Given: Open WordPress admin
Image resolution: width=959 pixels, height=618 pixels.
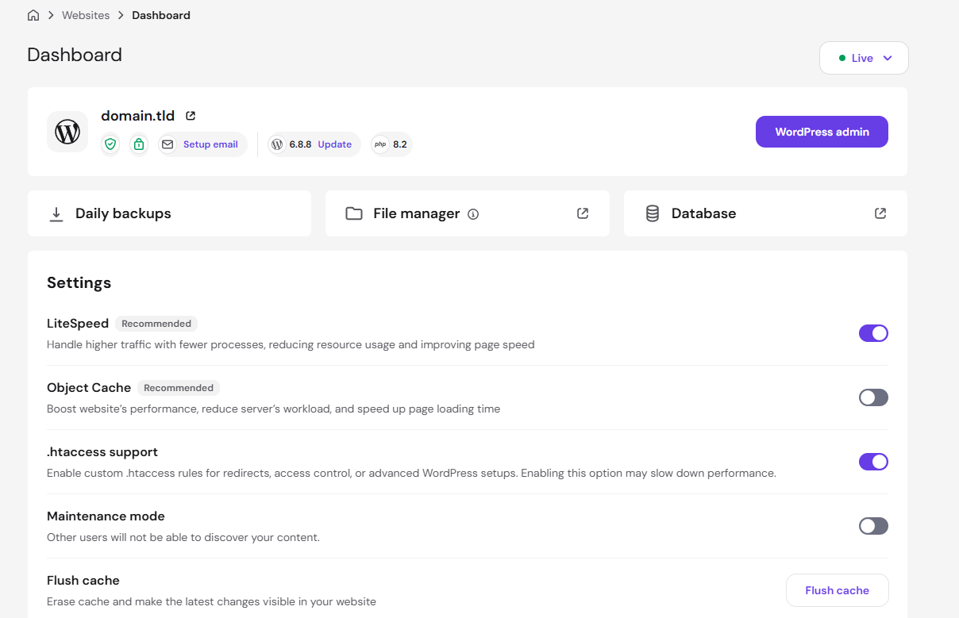Looking at the screenshot, I should 822,132.
